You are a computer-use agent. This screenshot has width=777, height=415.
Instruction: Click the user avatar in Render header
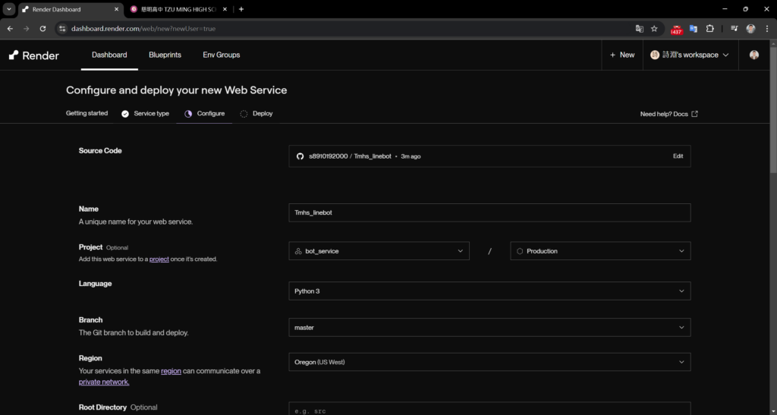pyautogui.click(x=754, y=55)
